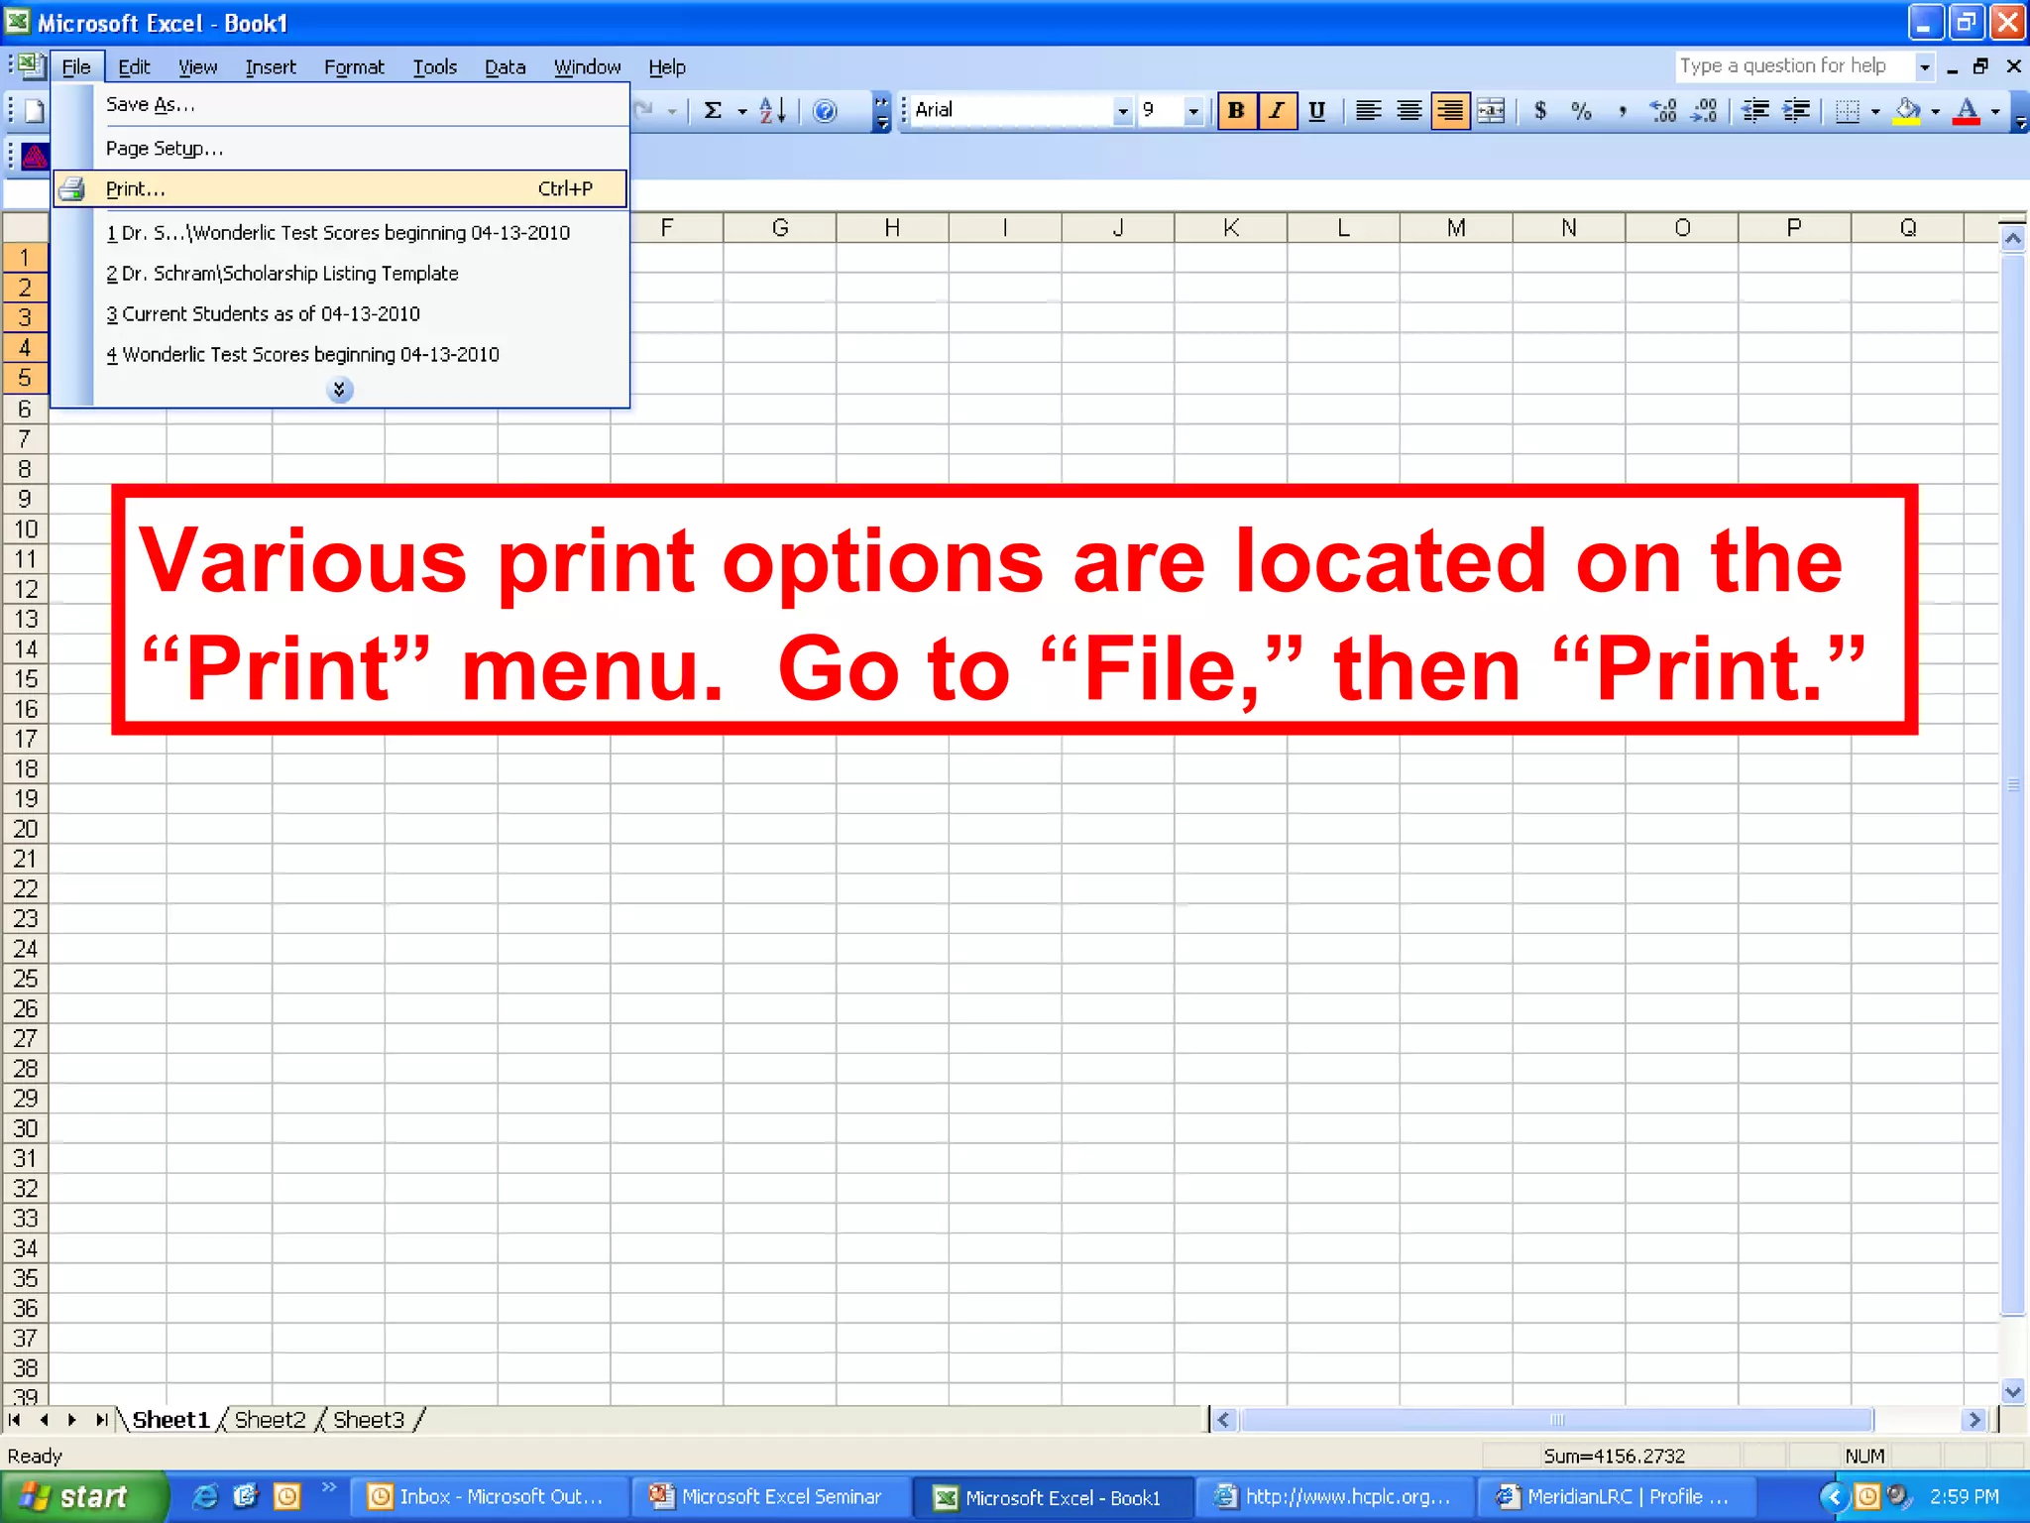Screen dimensions: 2030x1523
Task: Launch Internet Explorer from Quick Launch
Action: coord(205,1496)
